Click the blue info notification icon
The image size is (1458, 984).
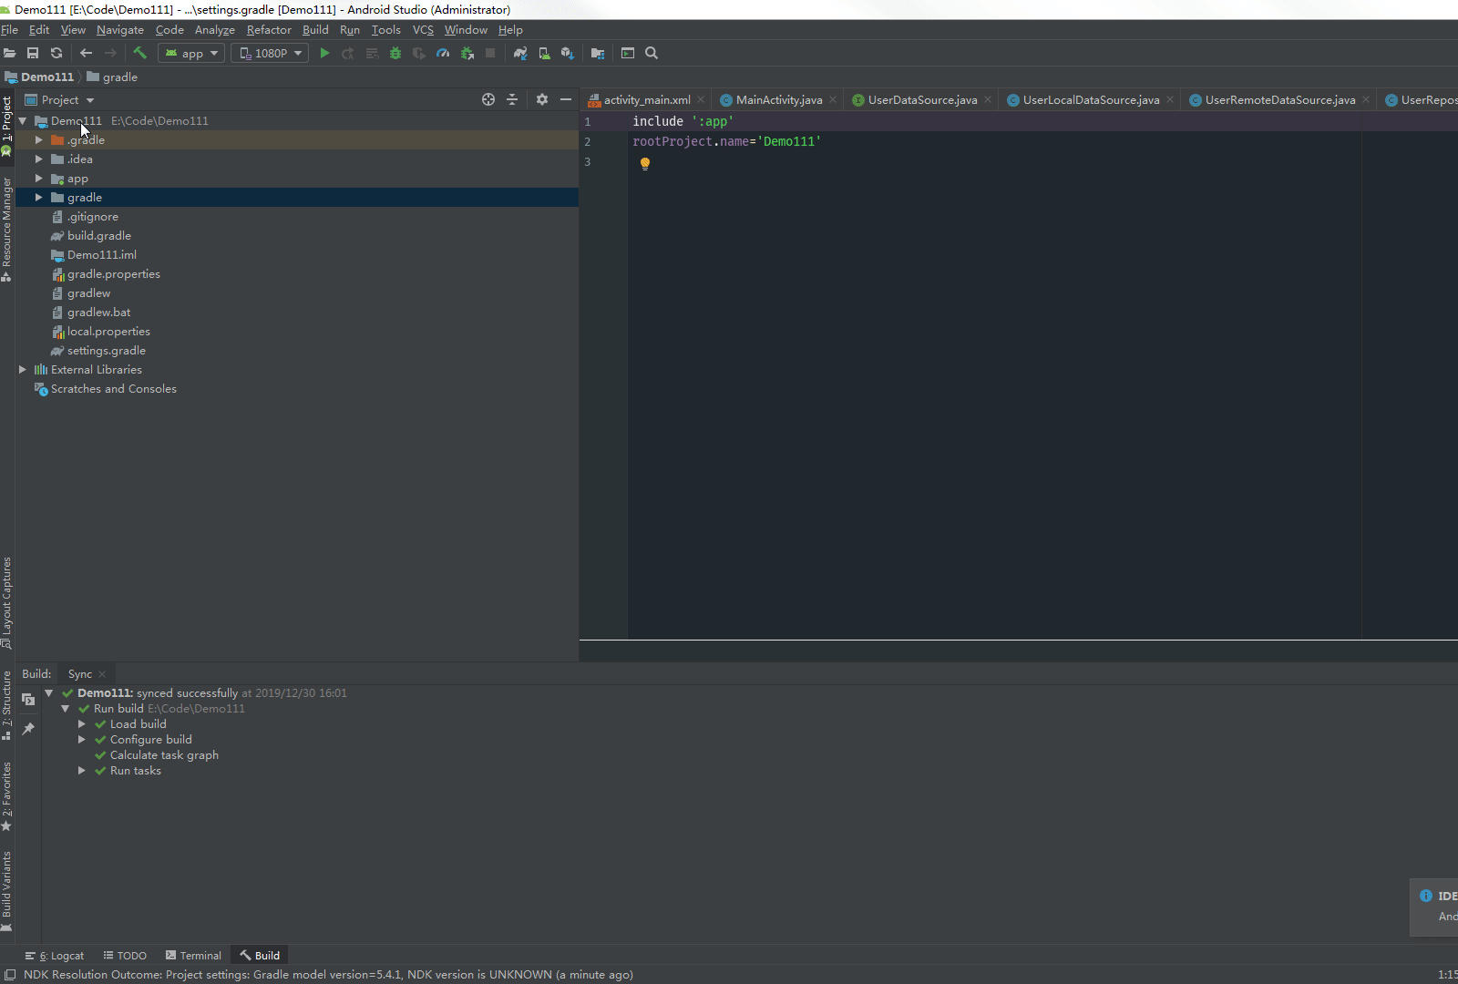[1426, 896]
